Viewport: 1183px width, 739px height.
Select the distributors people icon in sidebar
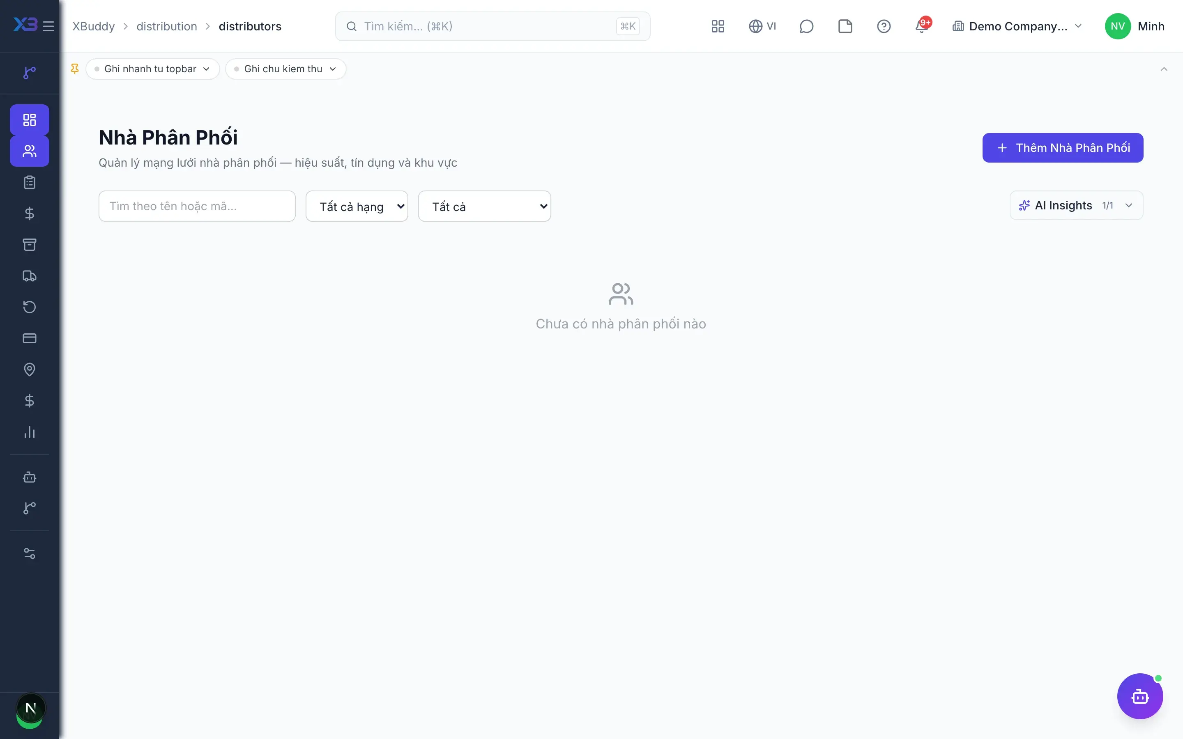point(29,151)
